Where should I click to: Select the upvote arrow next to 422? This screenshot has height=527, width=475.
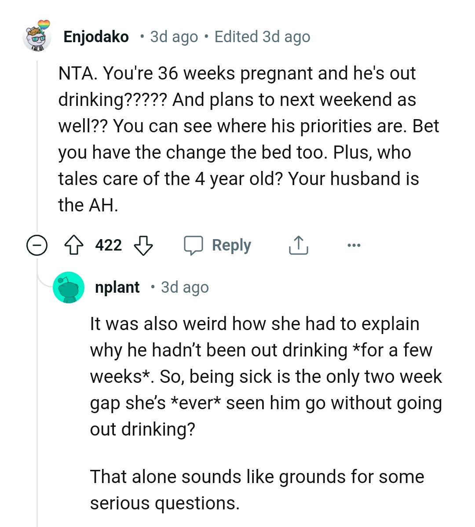74,245
